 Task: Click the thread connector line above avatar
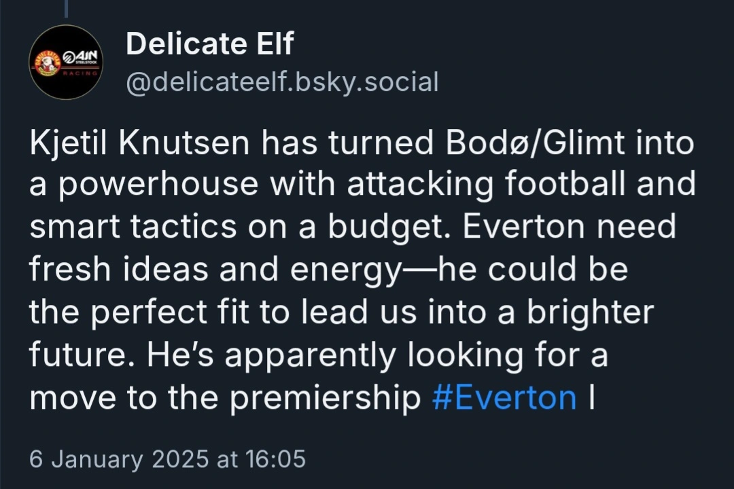(66, 8)
